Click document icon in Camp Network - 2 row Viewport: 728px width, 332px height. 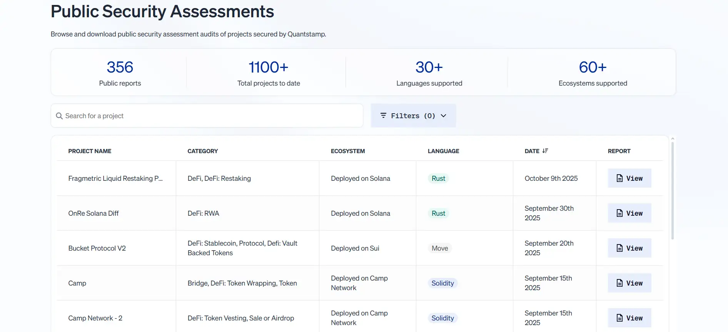(619, 318)
